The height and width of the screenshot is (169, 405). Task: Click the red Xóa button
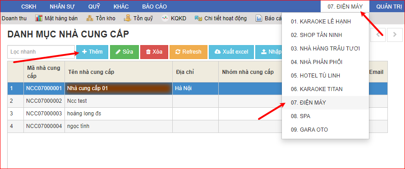[x=154, y=52]
